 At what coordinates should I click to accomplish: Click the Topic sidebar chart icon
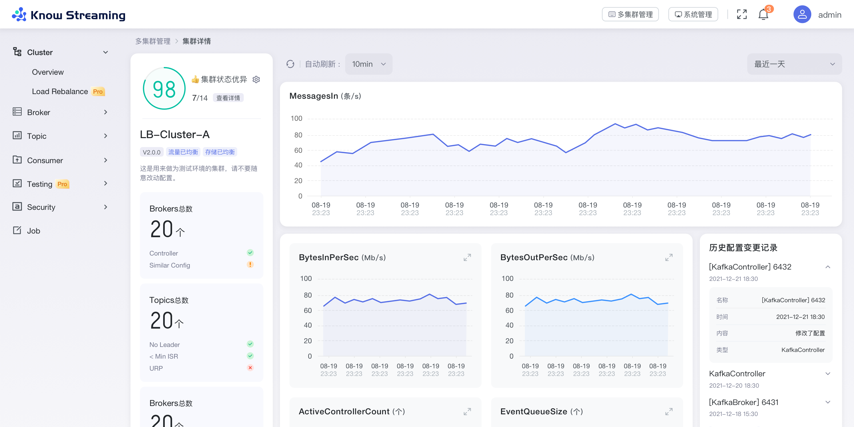point(17,135)
